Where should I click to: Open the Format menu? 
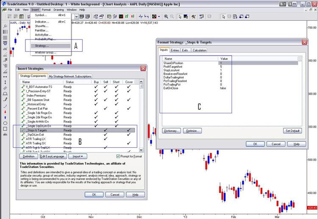(46, 10)
